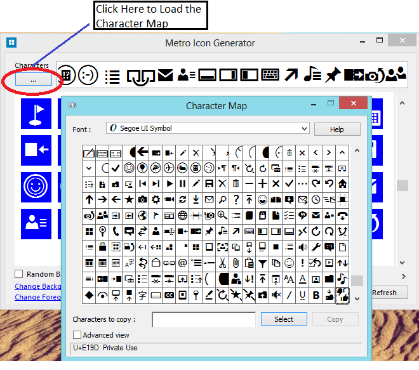Select the wrench glyph
419x370 pixels.
pos(316,247)
